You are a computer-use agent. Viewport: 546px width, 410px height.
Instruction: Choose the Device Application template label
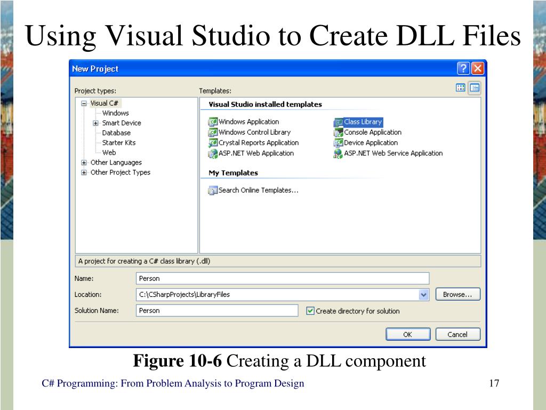tap(371, 143)
